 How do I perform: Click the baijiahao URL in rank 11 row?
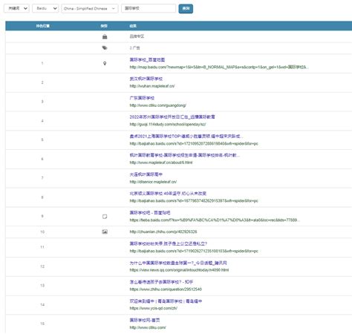(194, 251)
